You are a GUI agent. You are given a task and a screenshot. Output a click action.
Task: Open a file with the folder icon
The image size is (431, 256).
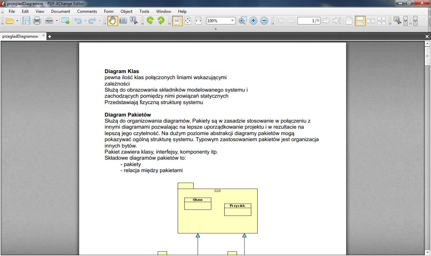10,21
